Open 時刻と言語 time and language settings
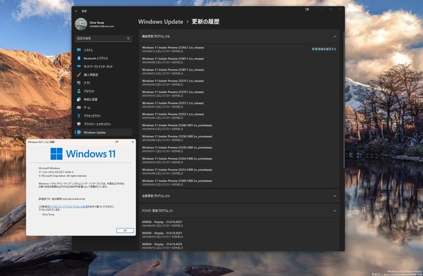Screen dimensions: 423x276 coord(79,99)
